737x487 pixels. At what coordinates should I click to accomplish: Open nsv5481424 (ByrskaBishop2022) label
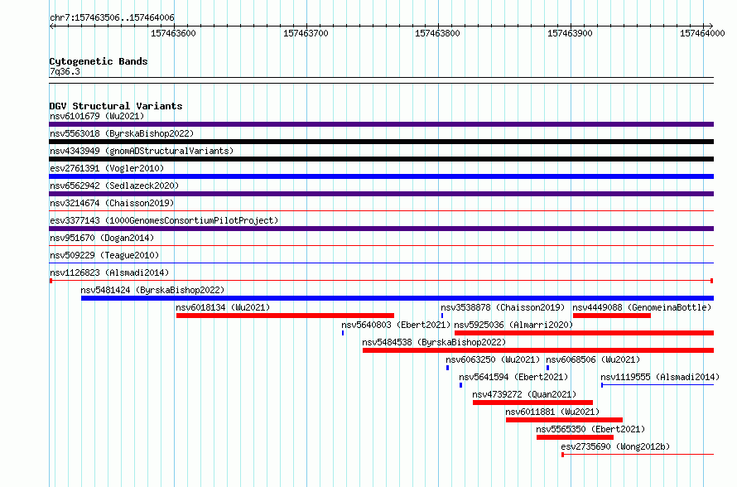(152, 290)
